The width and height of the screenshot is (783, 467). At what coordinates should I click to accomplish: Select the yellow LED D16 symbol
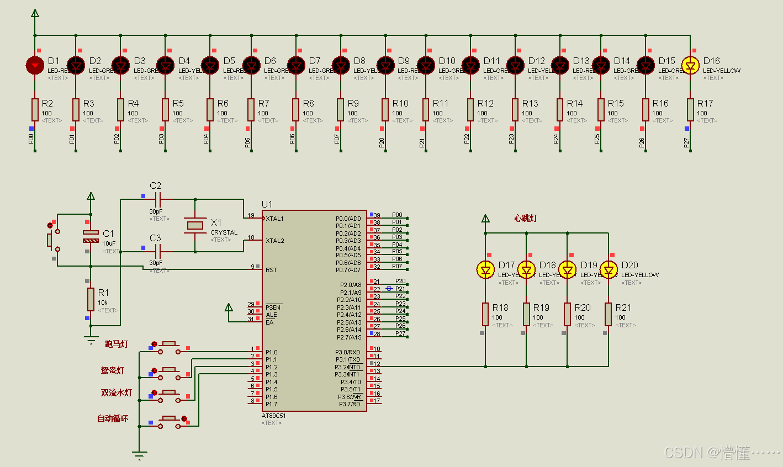690,66
